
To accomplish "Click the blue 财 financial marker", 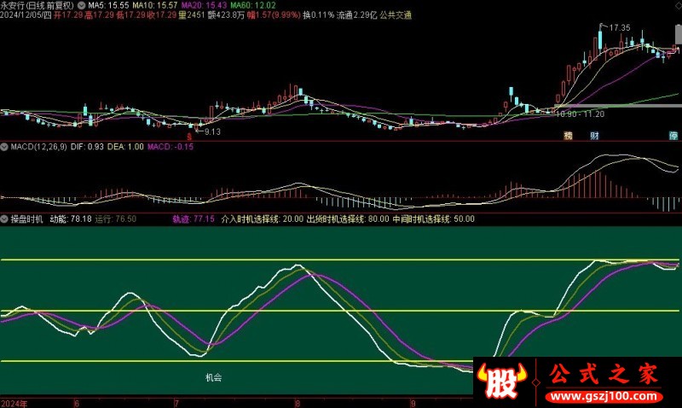I will pyautogui.click(x=594, y=135).
